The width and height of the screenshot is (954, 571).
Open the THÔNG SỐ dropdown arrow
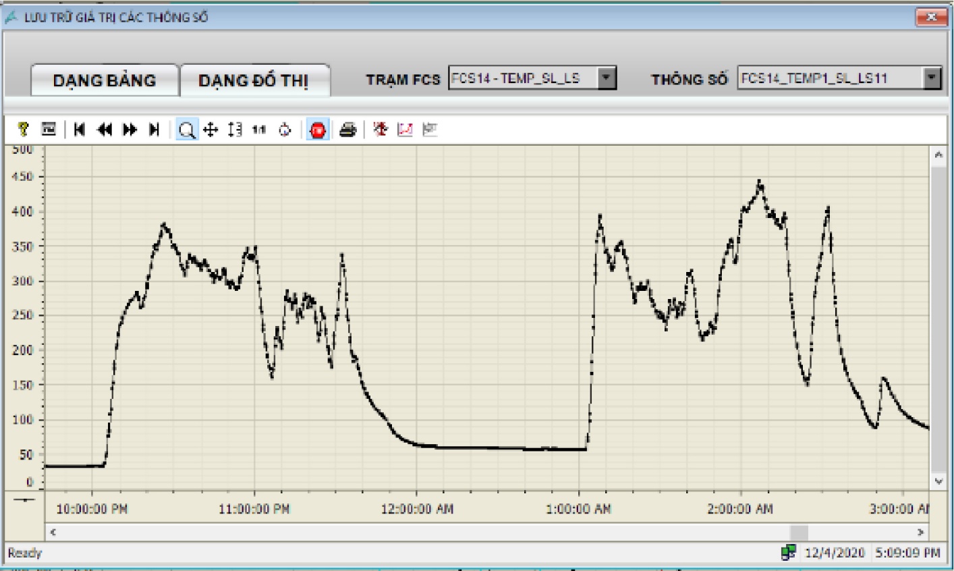tap(932, 78)
